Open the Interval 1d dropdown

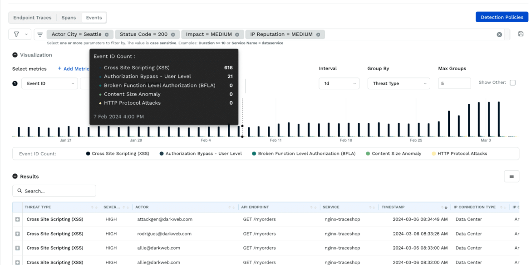[339, 84]
